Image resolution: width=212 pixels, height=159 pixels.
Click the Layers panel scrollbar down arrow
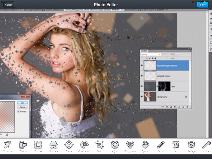[190, 104]
